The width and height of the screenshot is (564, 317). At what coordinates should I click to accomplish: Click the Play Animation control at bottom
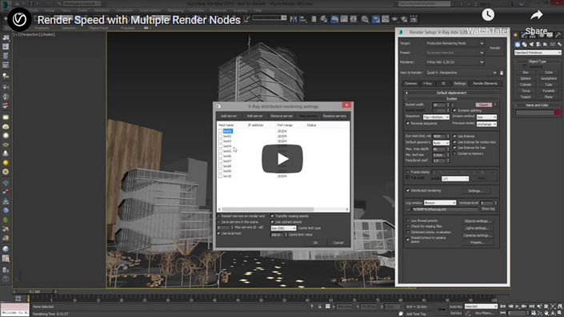(518, 307)
